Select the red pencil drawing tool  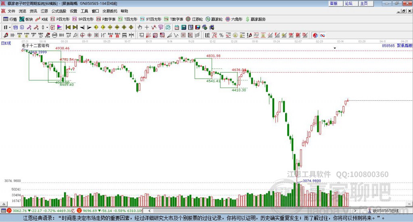[6, 35]
